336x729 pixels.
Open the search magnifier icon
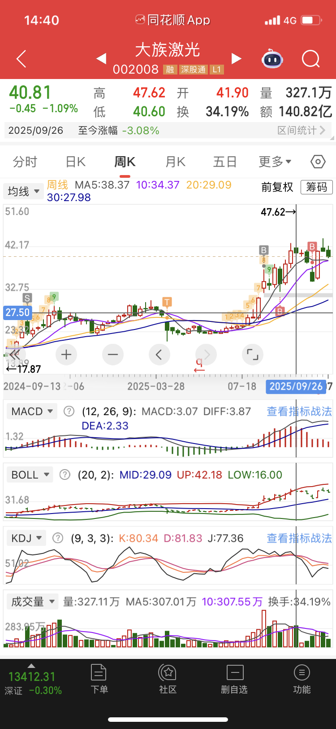310,59
